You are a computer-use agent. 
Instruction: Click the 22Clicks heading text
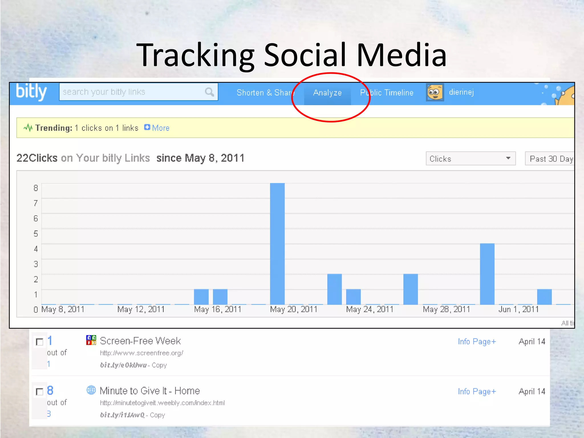[37, 158]
